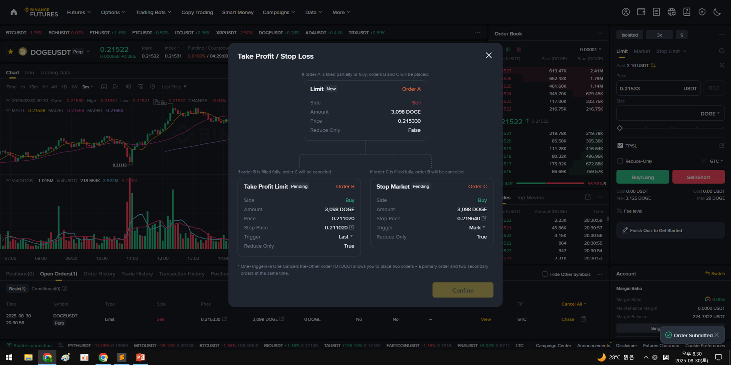The image size is (731, 365).
Task: Open the GTC time-in-force dropdown
Action: click(716, 161)
